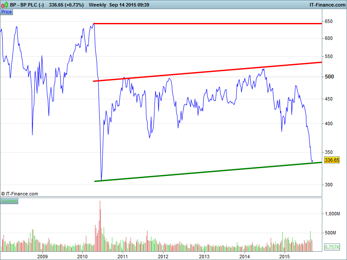Click the 2014 time axis label
Screen dimensions: 347x260
coord(245,257)
